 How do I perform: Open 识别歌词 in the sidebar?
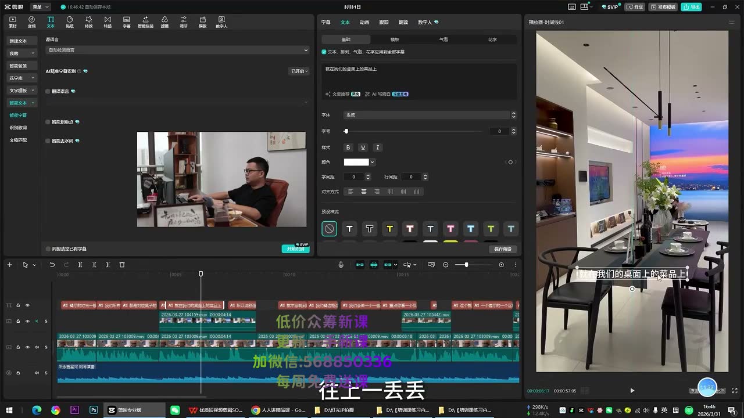[x=18, y=128]
